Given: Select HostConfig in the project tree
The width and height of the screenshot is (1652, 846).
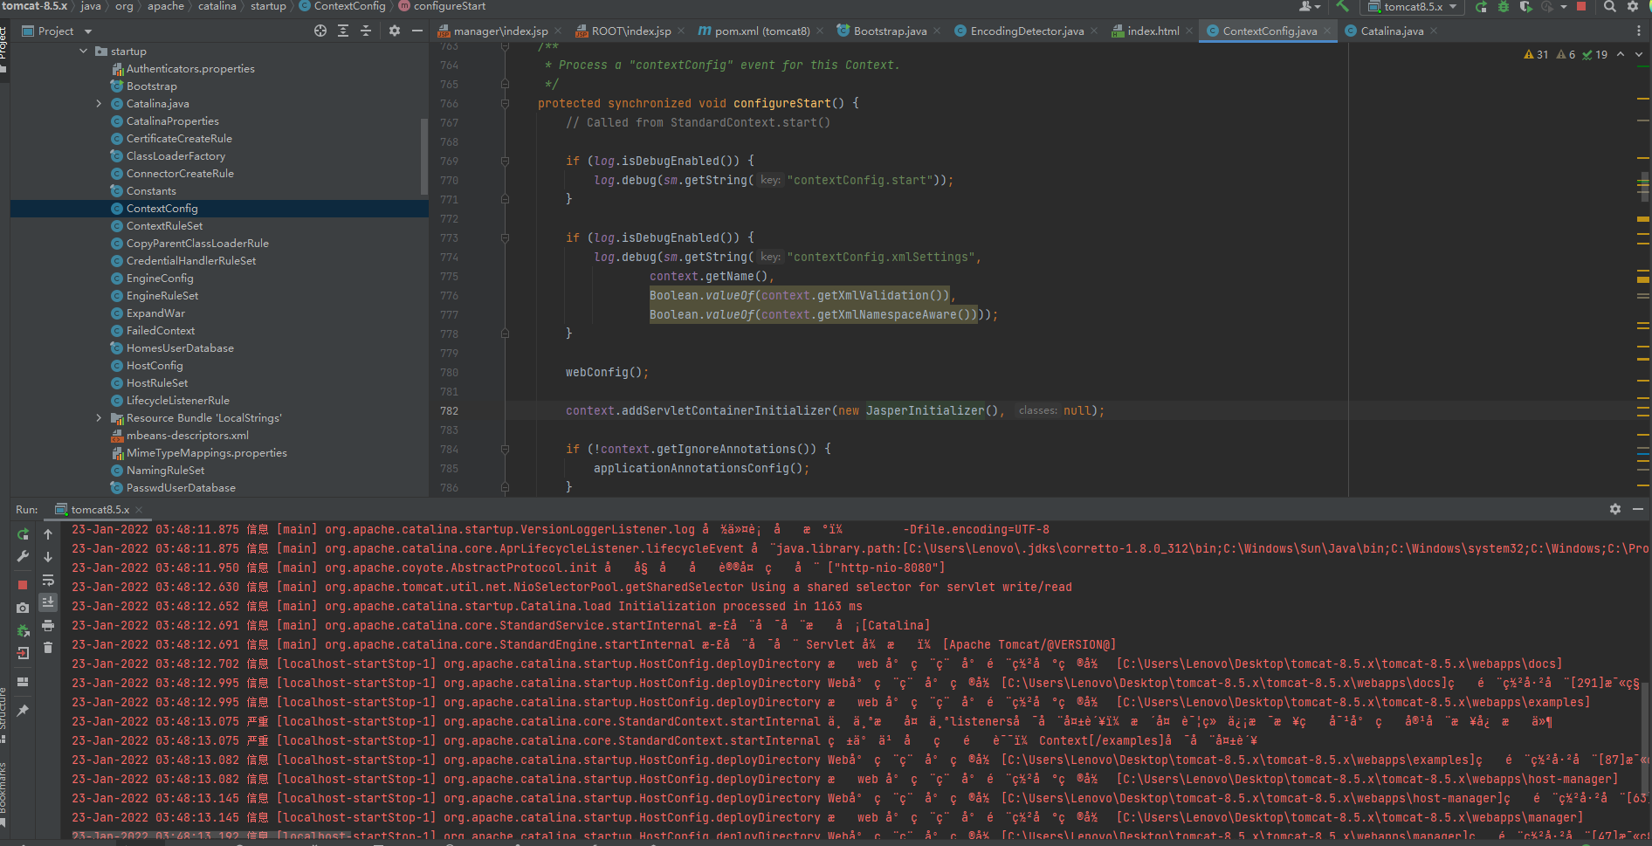Looking at the screenshot, I should (x=155, y=366).
